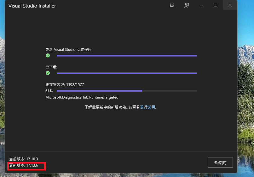Minimize the Visual Studio Installer window
This screenshot has height=177, width=254.
tap(201, 5)
